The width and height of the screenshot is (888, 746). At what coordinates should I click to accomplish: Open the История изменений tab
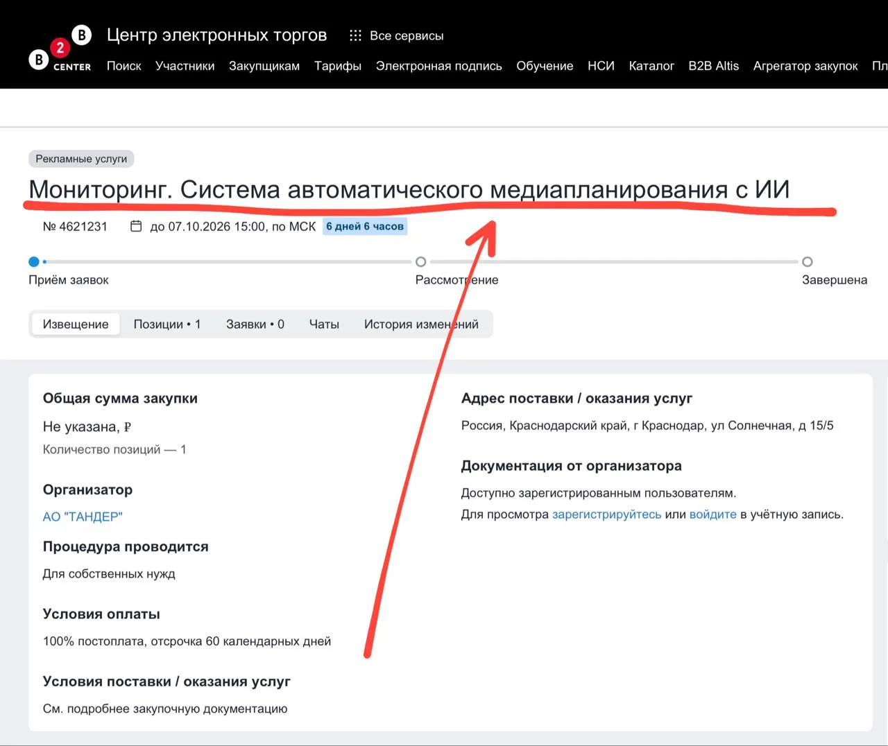421,324
